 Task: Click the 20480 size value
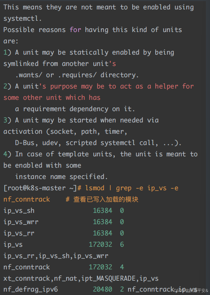(102, 289)
